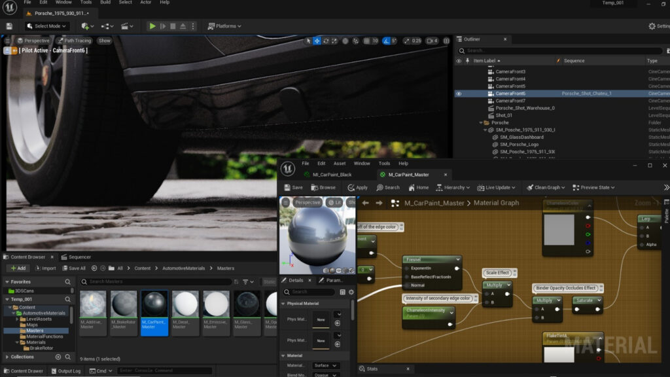Click the settings gear in the Details panel

[x=351, y=292]
